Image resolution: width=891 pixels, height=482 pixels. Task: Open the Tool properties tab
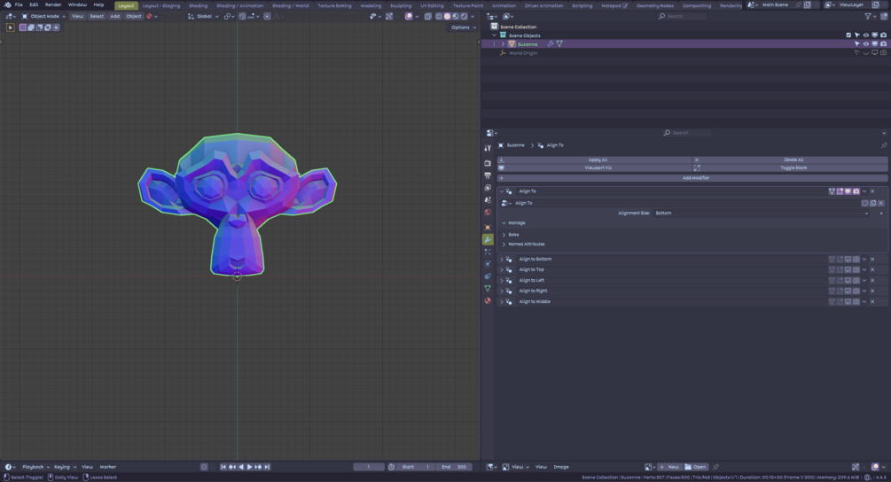488,148
